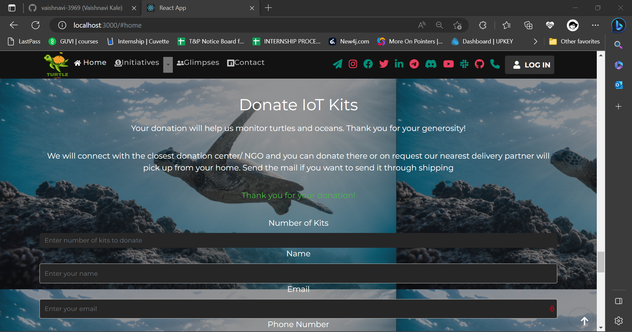632x332 pixels.
Task: Toggle the sidebar layout icon at bottom right
Action: [619, 301]
